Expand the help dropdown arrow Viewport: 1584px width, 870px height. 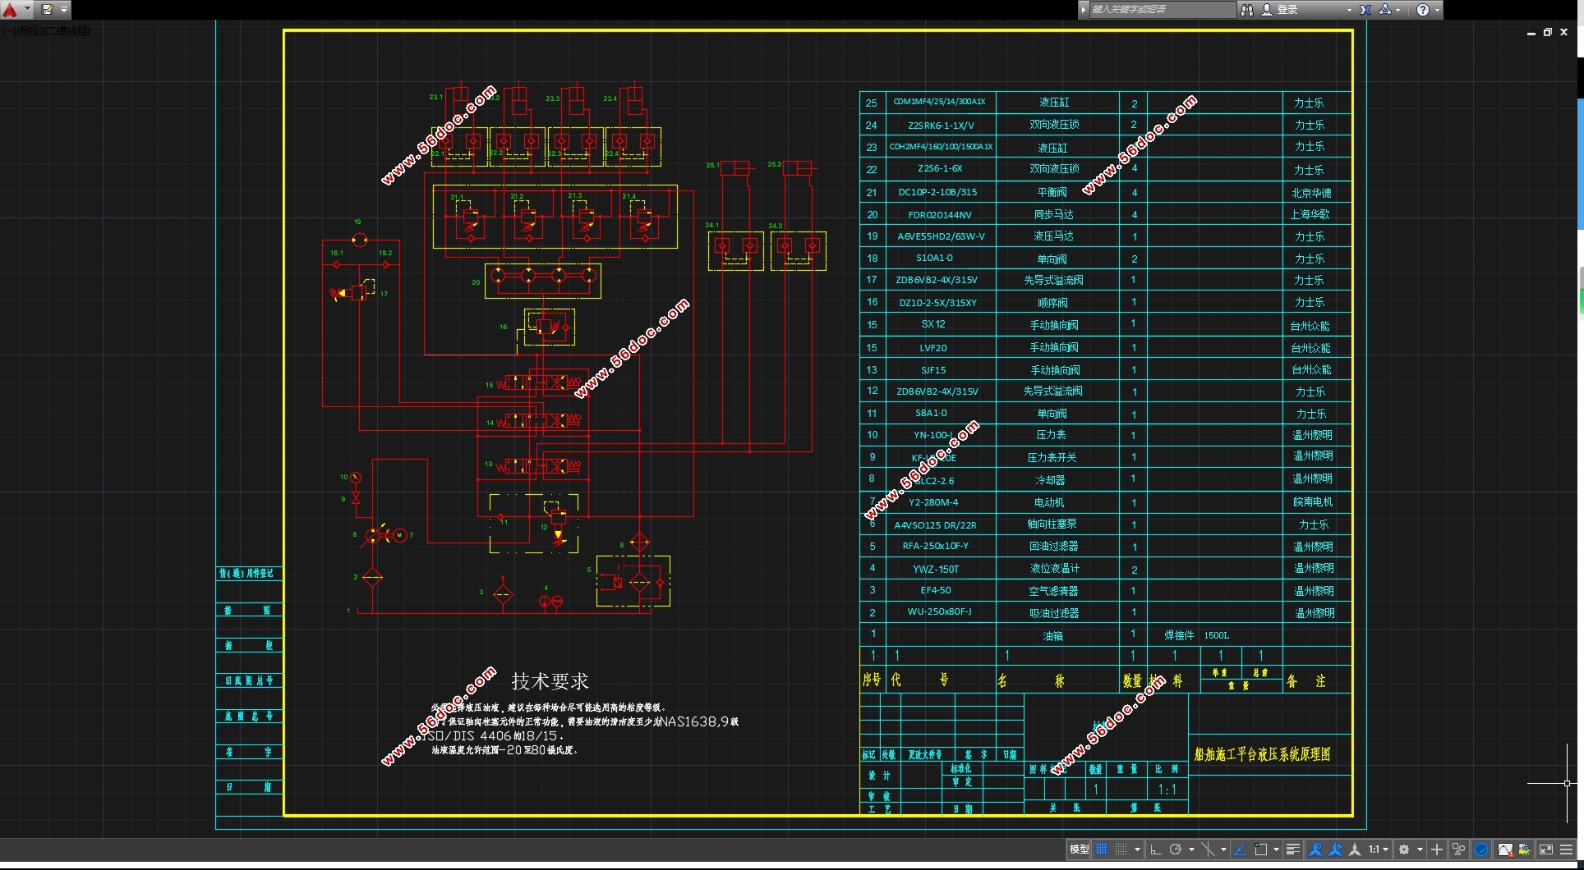[1437, 10]
